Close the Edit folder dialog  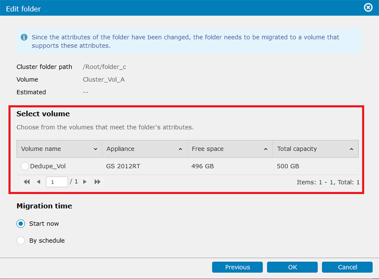coord(368,8)
